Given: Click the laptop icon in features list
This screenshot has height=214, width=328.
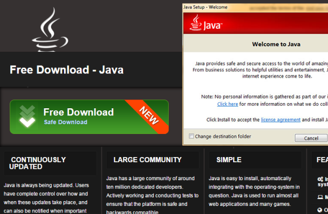Looking at the screenshot, I should 320,197.
